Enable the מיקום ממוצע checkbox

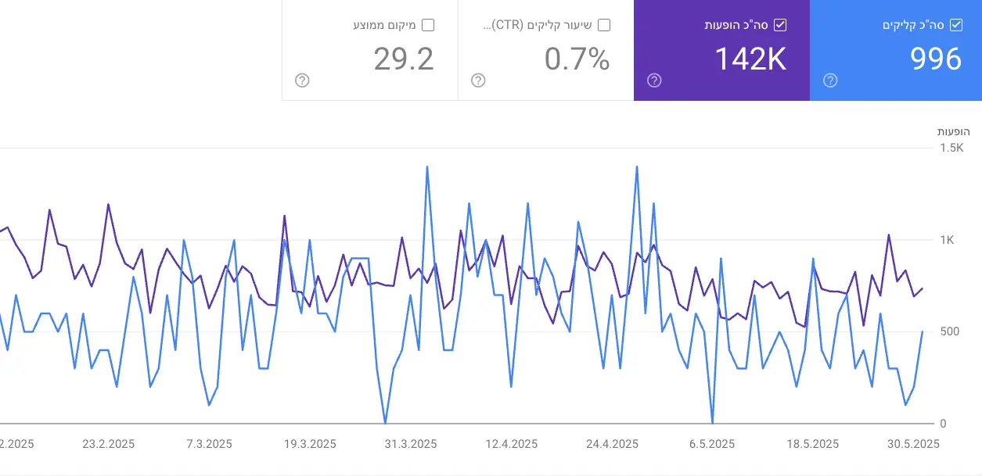click(x=427, y=25)
